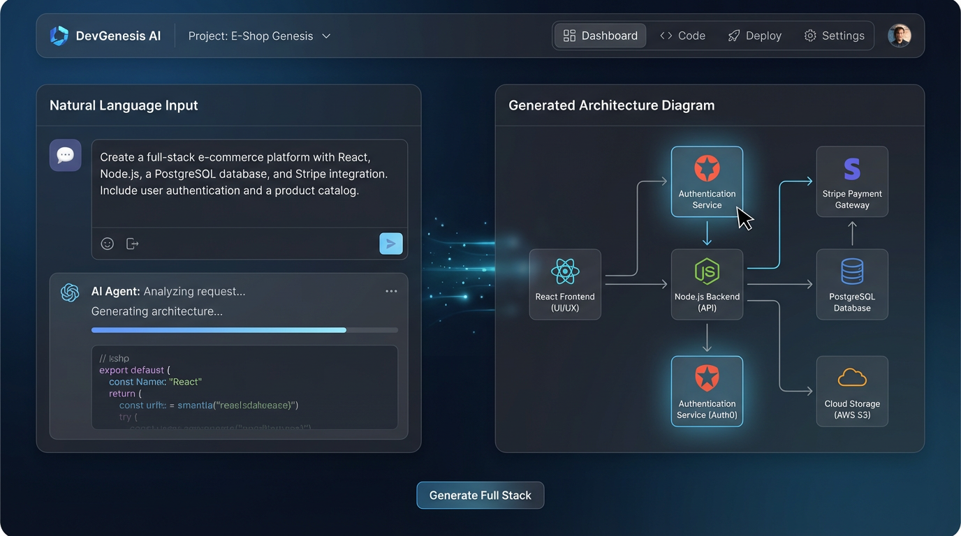The width and height of the screenshot is (961, 536).
Task: Switch to the Code tab
Action: tap(682, 35)
